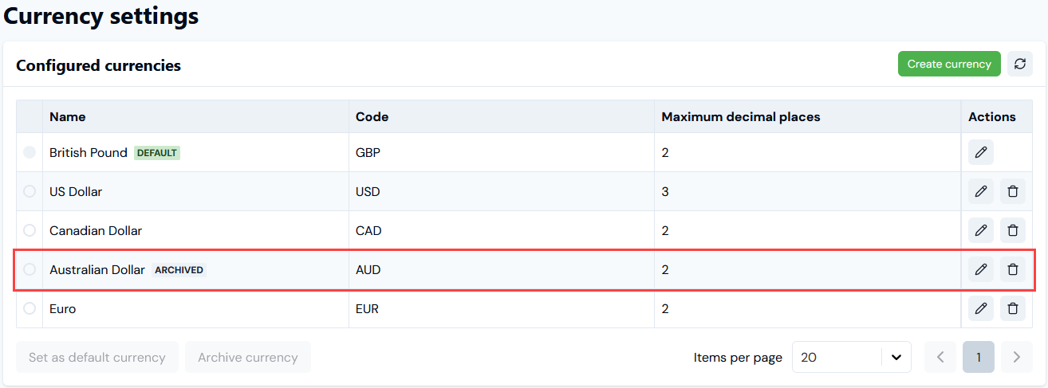Choose the Euro row radio button
The width and height of the screenshot is (1048, 388).
pyautogui.click(x=30, y=308)
